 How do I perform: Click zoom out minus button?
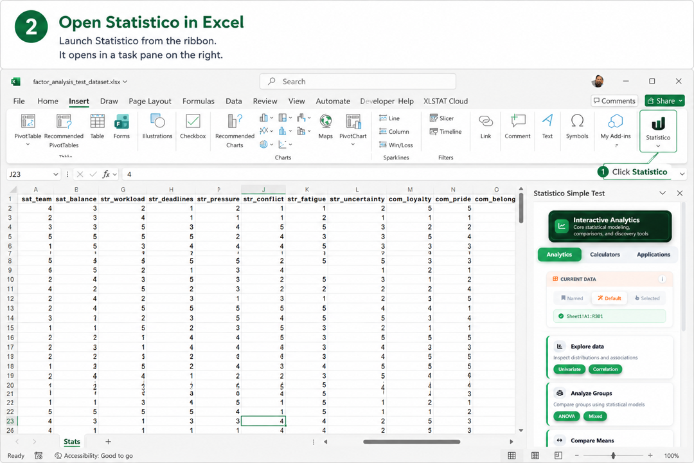click(x=576, y=455)
